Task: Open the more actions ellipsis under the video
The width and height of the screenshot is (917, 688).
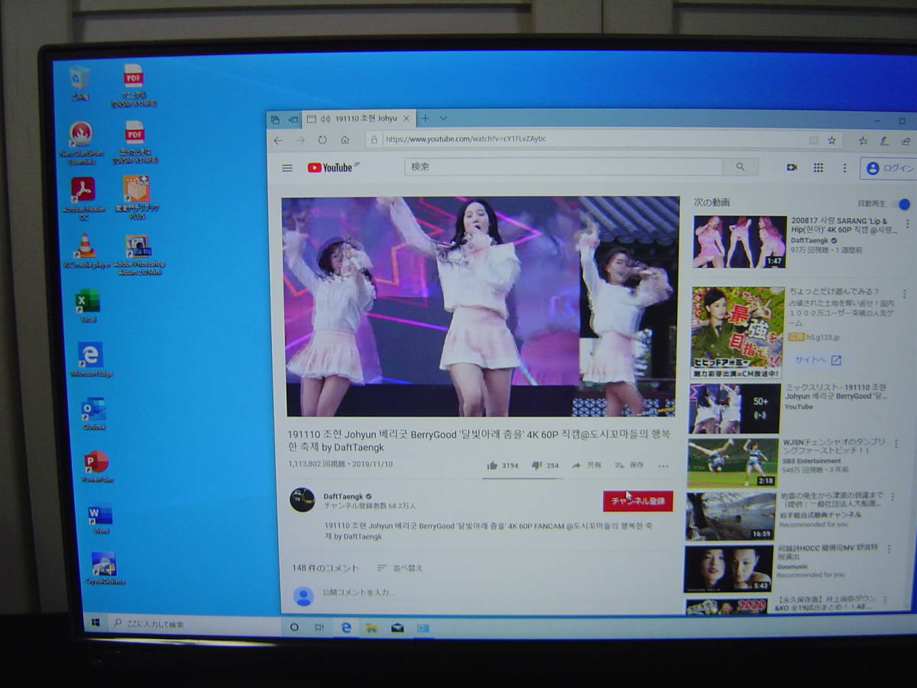Action: coord(663,466)
